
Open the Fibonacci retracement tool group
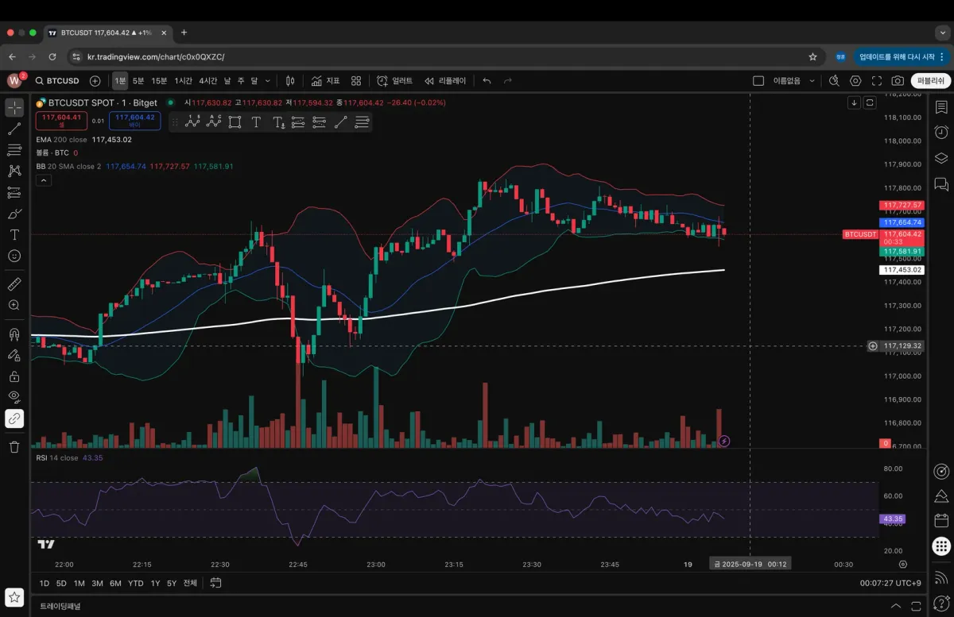(x=14, y=149)
